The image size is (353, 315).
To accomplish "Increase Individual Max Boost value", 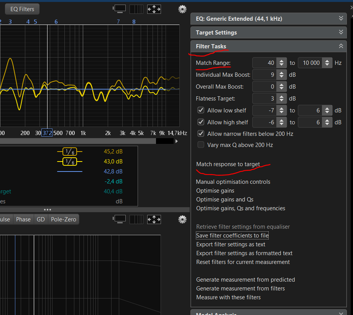I will (x=281, y=73).
